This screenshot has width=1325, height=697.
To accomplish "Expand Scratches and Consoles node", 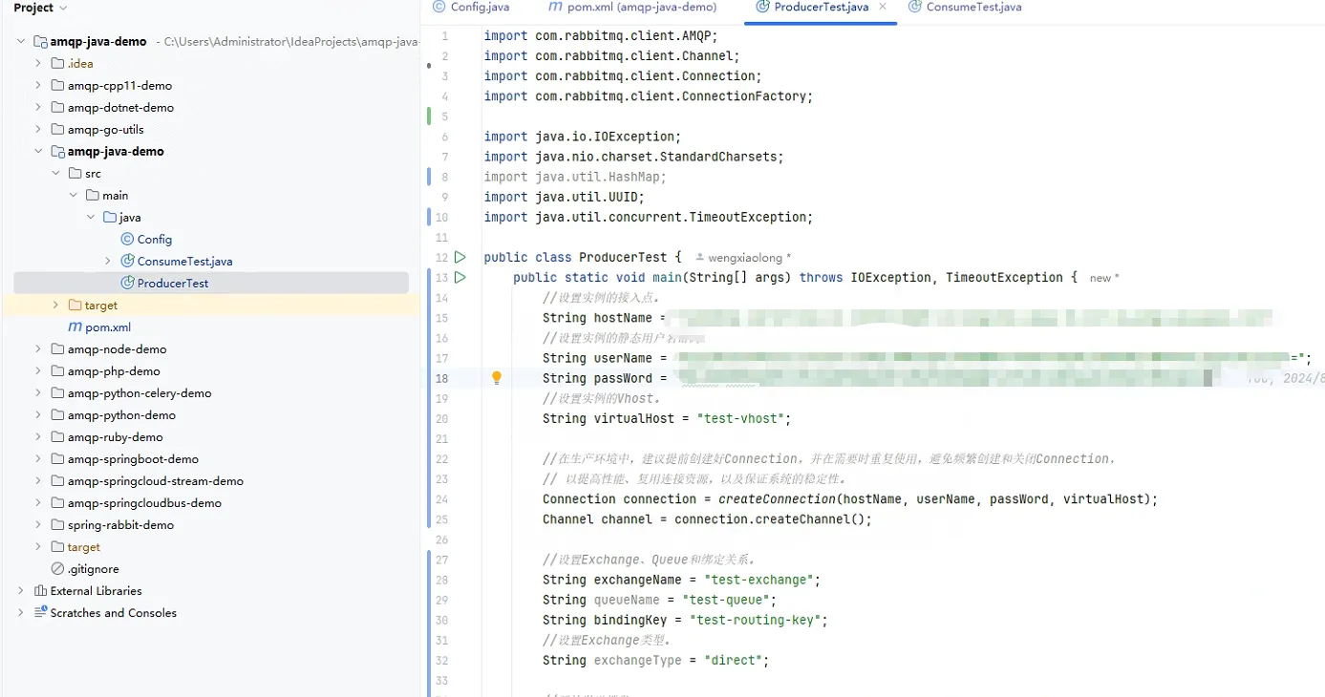I will pos(21,613).
